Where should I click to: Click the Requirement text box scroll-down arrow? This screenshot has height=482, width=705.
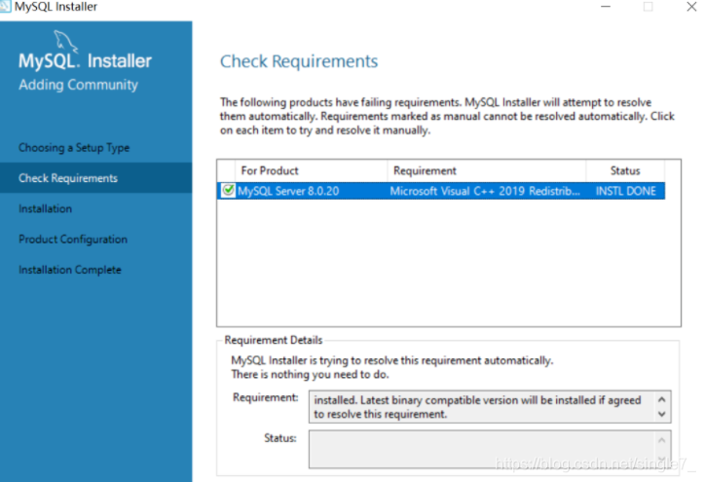(662, 414)
